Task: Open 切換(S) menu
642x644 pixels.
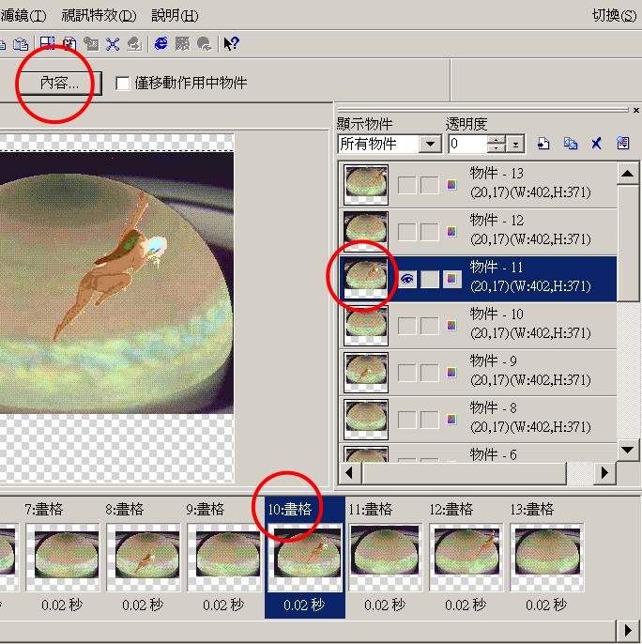Action: pos(614,16)
